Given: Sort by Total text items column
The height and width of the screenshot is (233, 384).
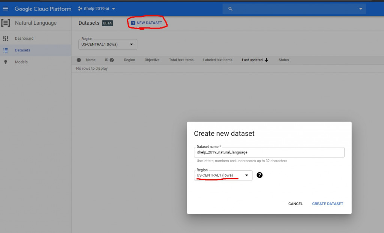Looking at the screenshot, I should point(181,60).
